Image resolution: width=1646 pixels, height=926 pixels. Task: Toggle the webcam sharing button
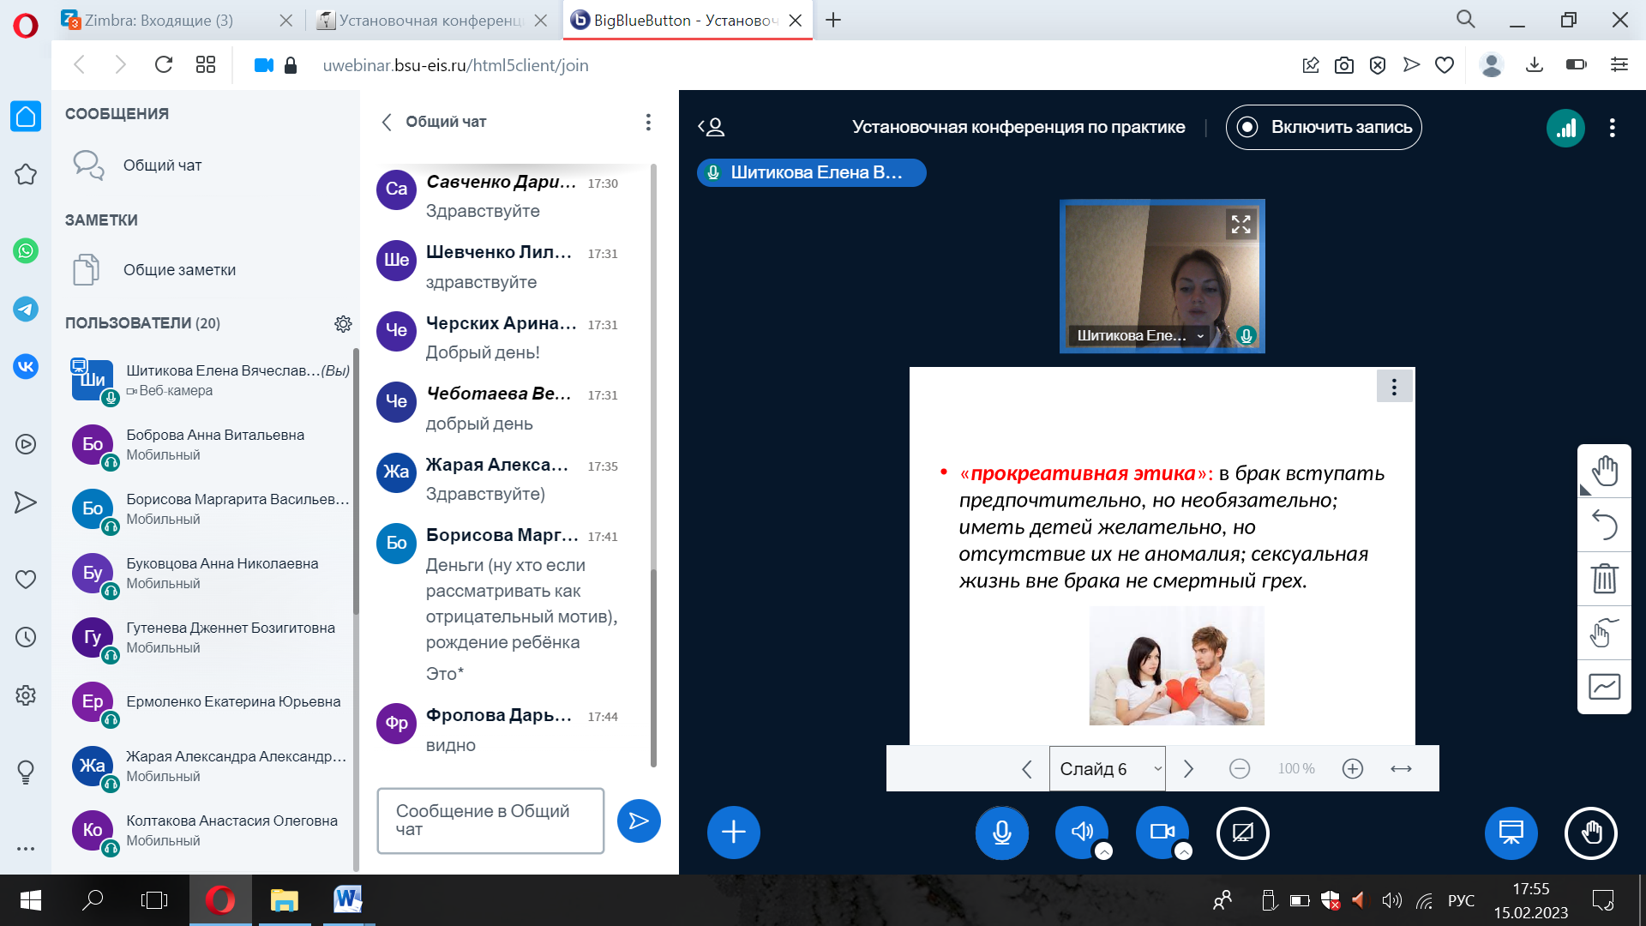point(1162,832)
